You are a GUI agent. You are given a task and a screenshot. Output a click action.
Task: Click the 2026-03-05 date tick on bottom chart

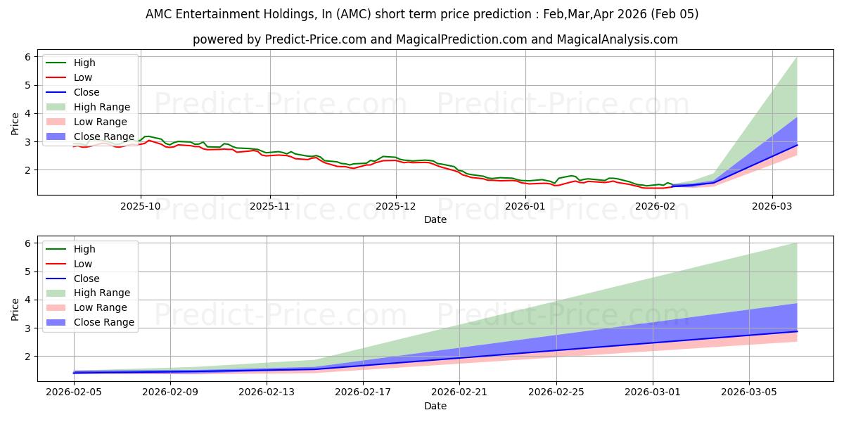pos(748,392)
